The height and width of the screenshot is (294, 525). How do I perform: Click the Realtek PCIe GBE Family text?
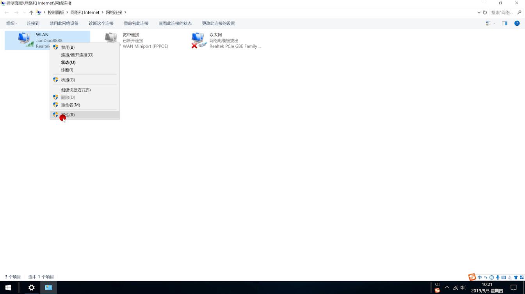pos(235,46)
